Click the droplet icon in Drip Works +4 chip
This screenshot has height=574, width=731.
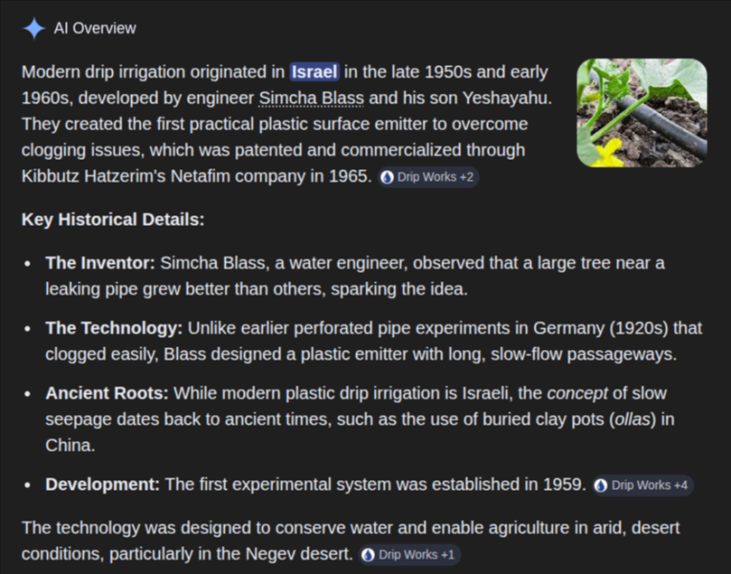601,485
